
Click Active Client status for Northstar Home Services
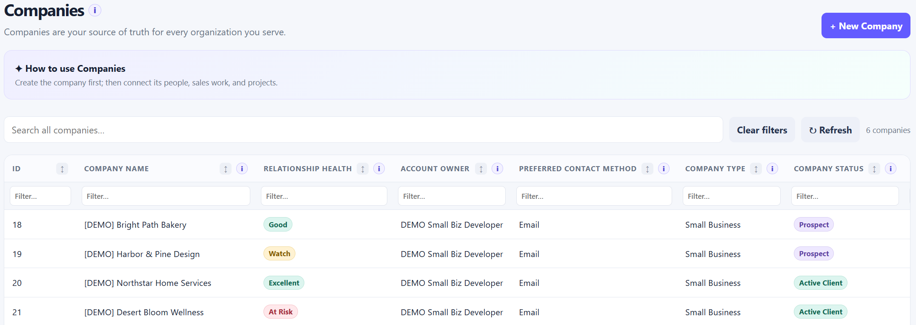821,283
